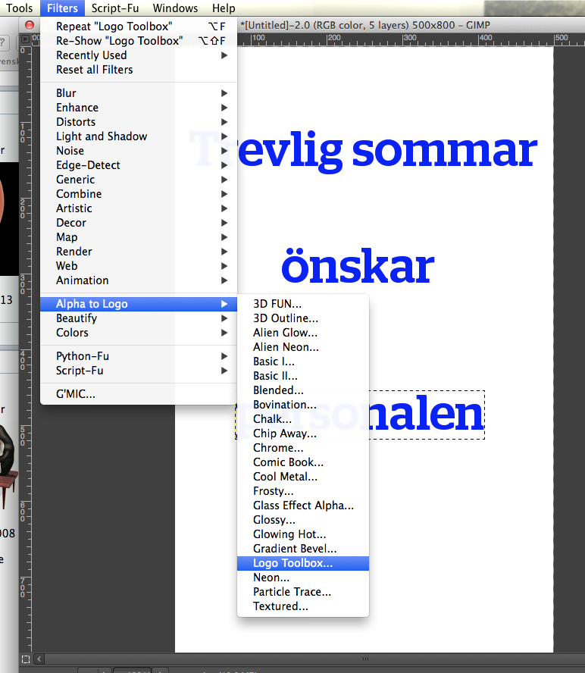Choose the 3D Outline logo effect
585x673 pixels.
click(x=303, y=318)
